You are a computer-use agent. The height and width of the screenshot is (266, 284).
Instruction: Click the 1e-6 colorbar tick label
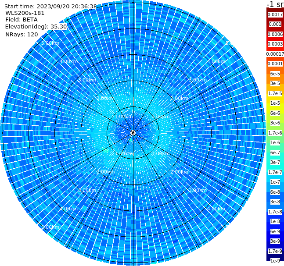tap(275, 142)
